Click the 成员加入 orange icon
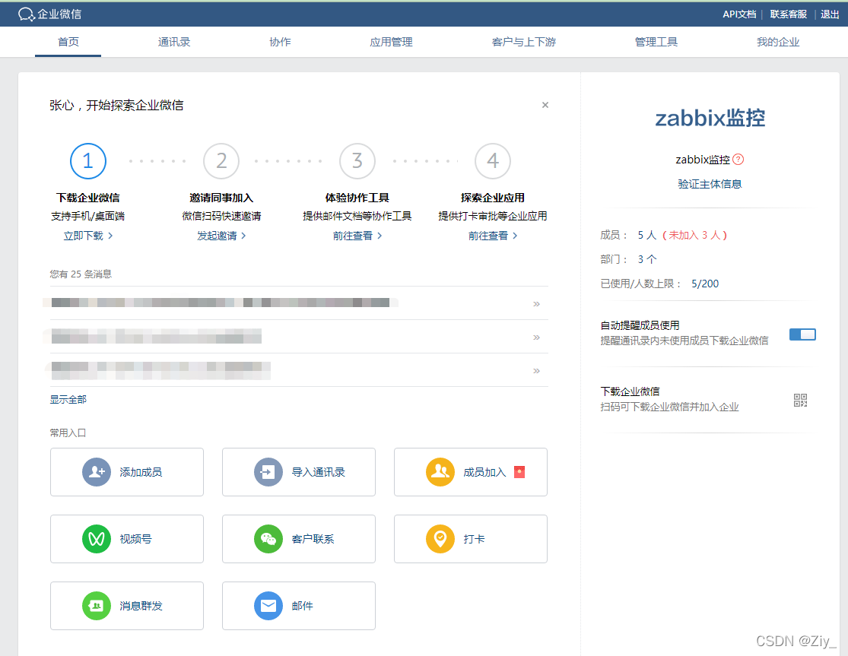Screen dimensions: 848x656 [x=440, y=472]
